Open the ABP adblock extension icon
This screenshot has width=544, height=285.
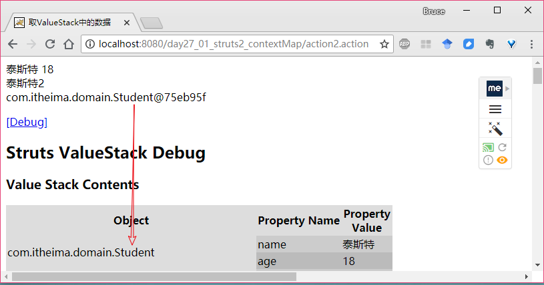point(404,44)
